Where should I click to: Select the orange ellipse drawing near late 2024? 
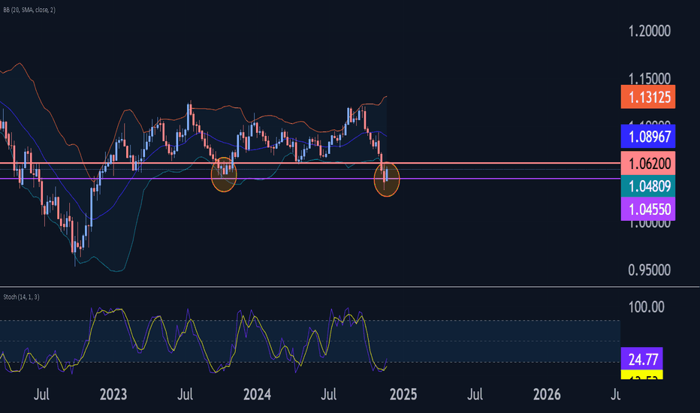[387, 179]
